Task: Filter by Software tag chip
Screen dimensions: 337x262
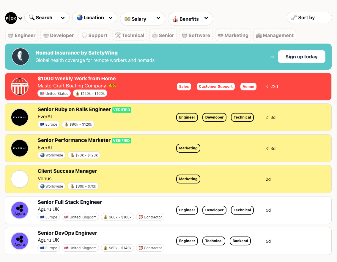Action: 196,35
